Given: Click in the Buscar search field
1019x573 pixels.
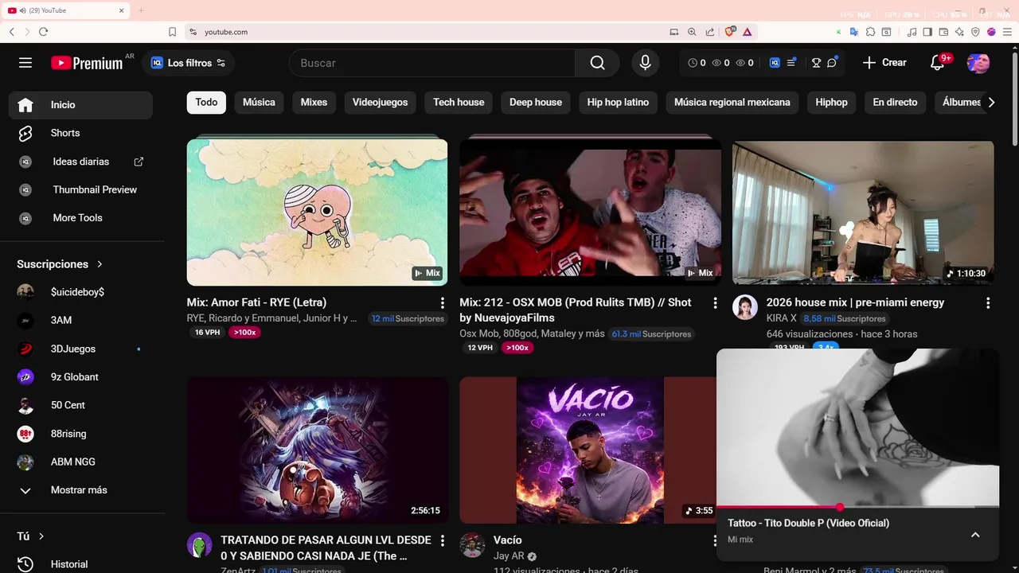Looking at the screenshot, I should pyautogui.click(x=431, y=63).
